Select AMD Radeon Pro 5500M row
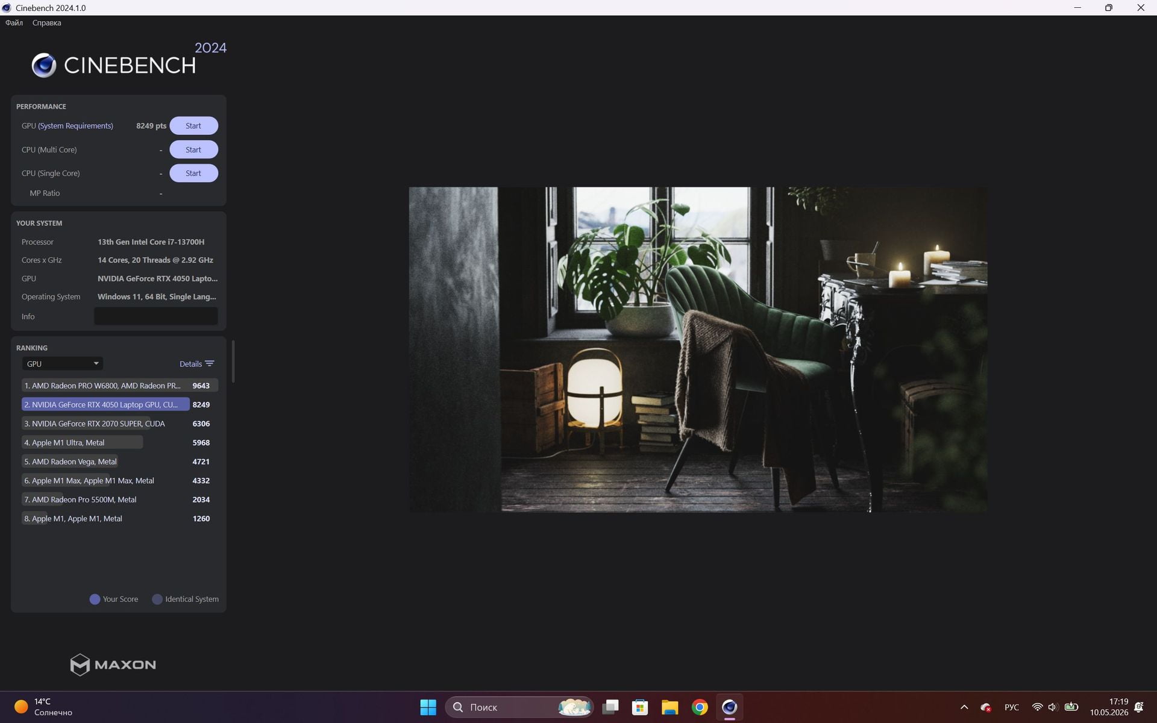1157x723 pixels. pyautogui.click(x=119, y=499)
